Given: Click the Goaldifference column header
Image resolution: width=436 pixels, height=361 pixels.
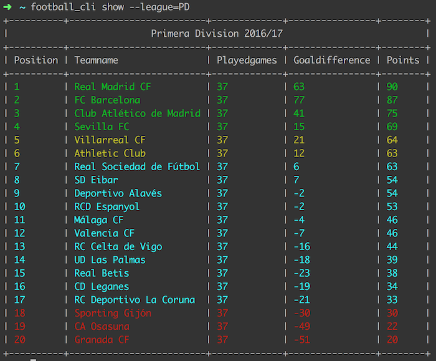Looking at the screenshot, I should [x=332, y=60].
